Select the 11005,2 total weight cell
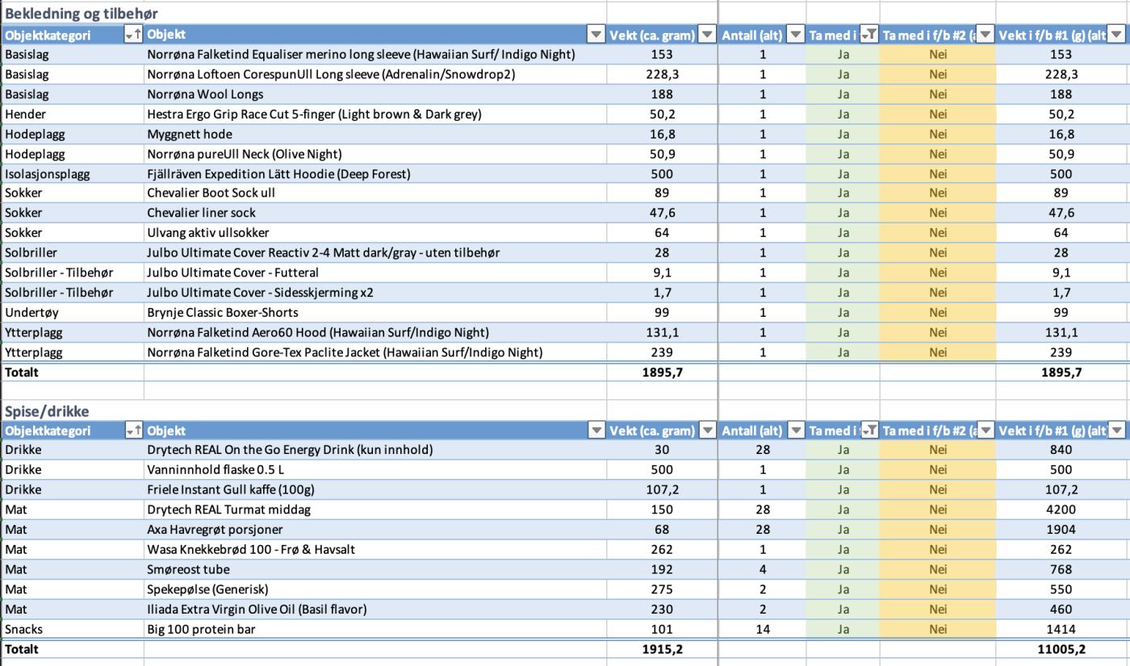Image resolution: width=1130 pixels, height=666 pixels. tap(1061, 649)
